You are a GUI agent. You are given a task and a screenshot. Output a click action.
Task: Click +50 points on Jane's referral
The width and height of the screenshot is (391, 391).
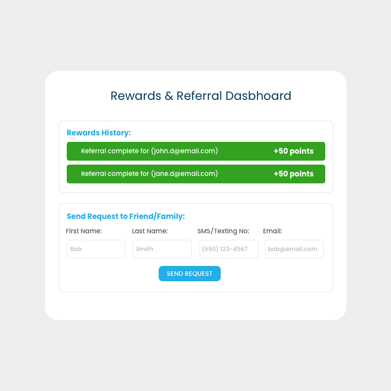294,174
